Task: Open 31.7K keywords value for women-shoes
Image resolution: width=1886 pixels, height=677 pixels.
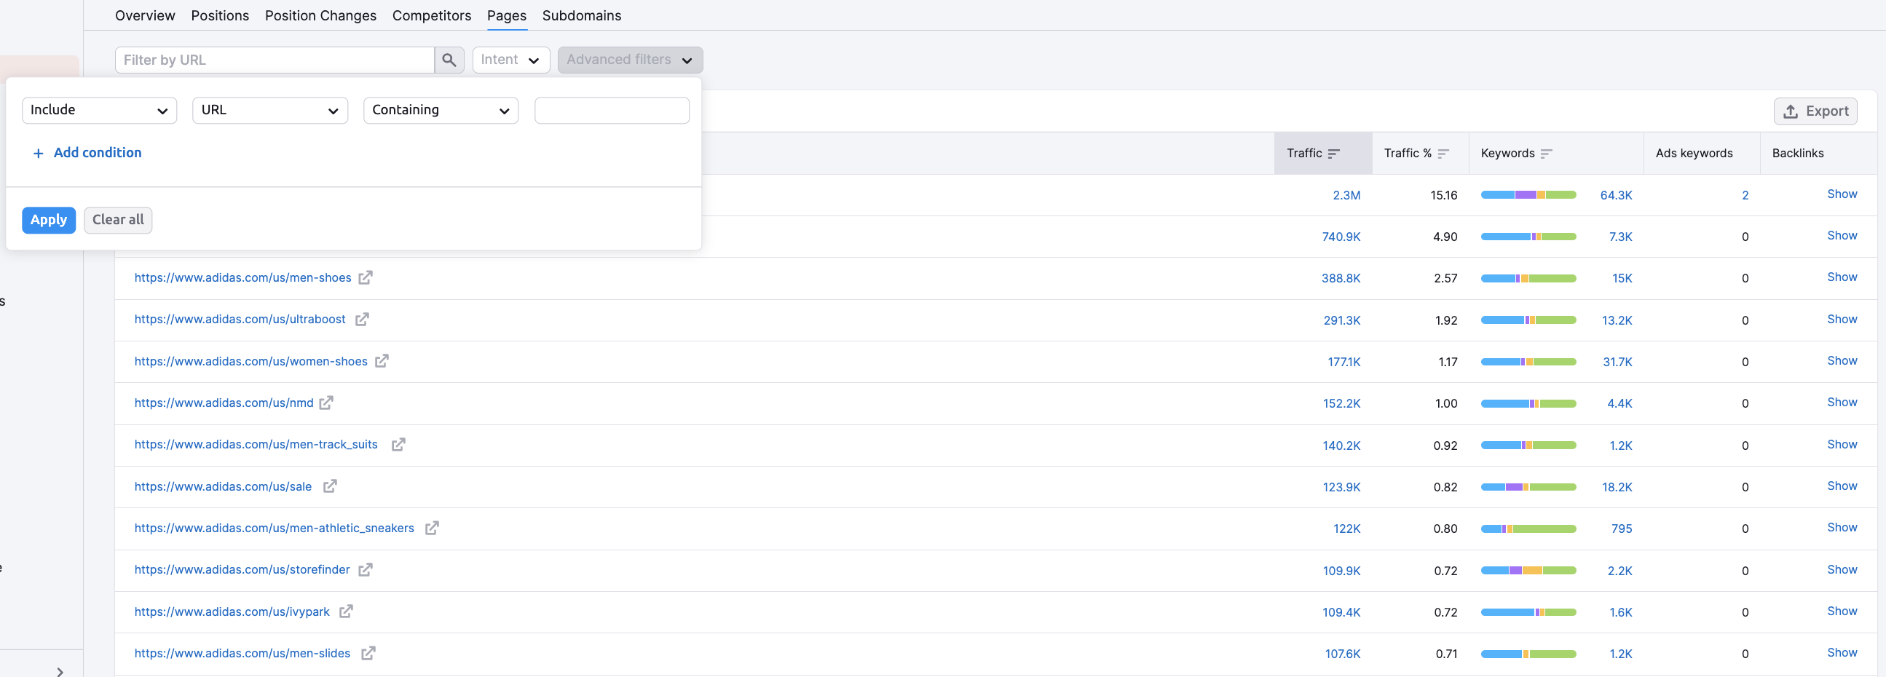Action: (1617, 363)
